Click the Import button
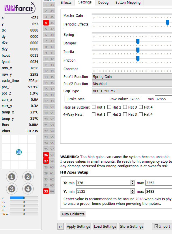The height and width of the screenshot is (234, 172). tap(162, 227)
